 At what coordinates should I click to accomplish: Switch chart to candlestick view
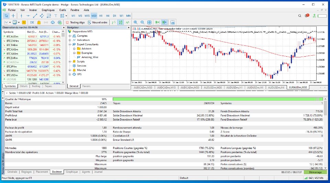tap(121, 22)
